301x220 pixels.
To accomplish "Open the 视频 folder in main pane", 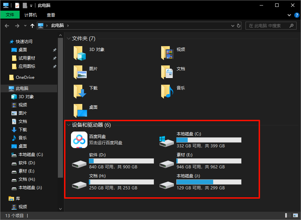I will [167, 53].
